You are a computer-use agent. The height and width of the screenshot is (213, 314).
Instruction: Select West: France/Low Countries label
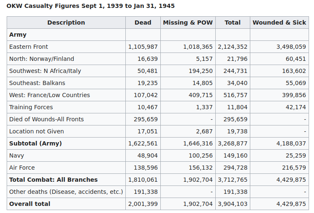(50, 95)
